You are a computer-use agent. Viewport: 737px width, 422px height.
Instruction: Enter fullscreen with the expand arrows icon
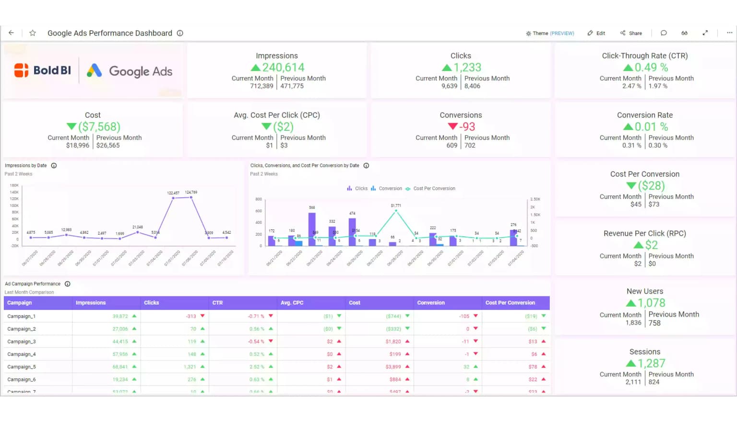pos(705,33)
